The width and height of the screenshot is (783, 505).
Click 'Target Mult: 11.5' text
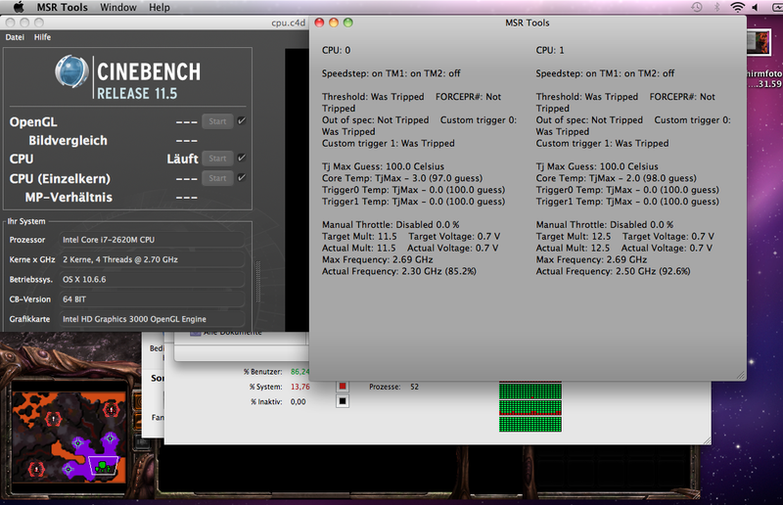pos(359,236)
